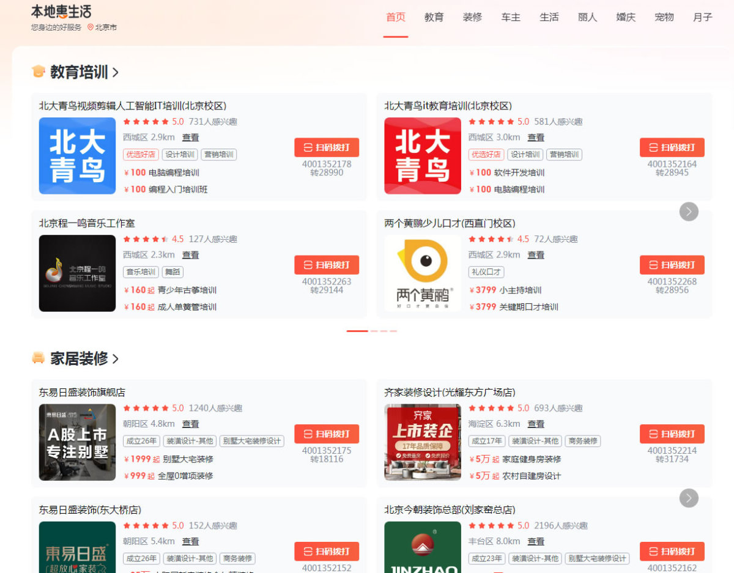Image resolution: width=734 pixels, height=573 pixels.
Task: Click the ¥3799 小主持培训 offer
Action: coord(505,290)
